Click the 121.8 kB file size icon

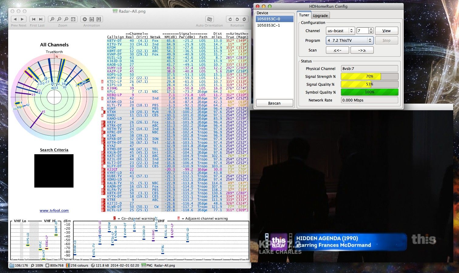point(93,265)
